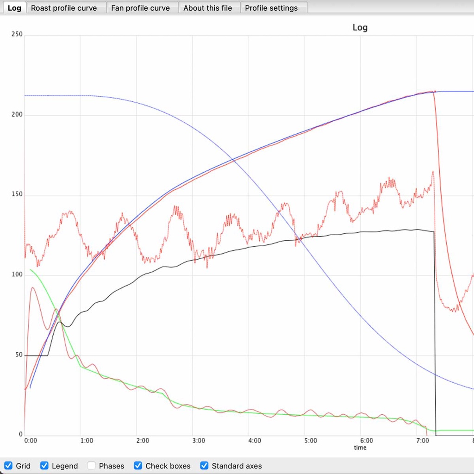Click the 50 label on the vertical axis
Image resolution: width=474 pixels, height=474 pixels.
click(x=19, y=355)
